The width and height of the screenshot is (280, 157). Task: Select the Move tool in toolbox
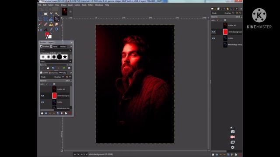point(40,14)
